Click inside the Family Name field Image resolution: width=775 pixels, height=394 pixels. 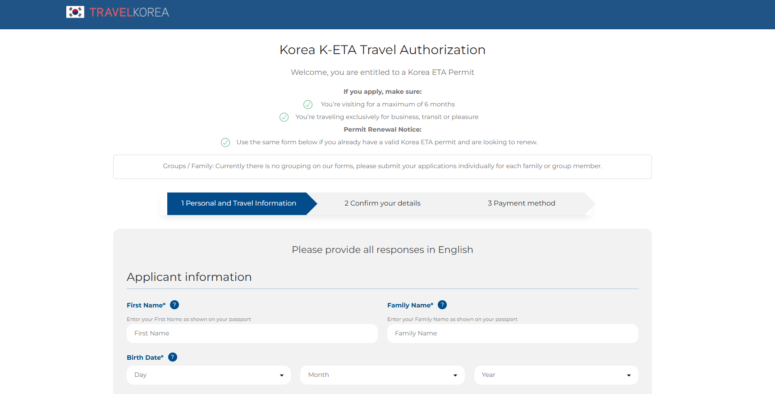pyautogui.click(x=512, y=334)
